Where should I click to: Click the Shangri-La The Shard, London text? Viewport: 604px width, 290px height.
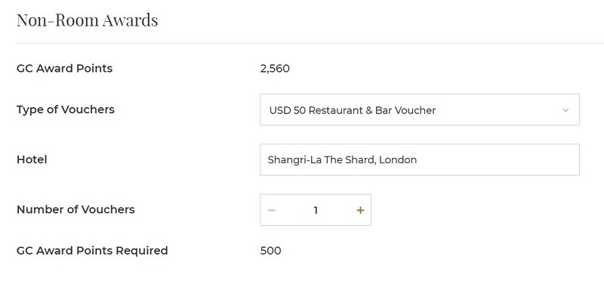click(342, 160)
